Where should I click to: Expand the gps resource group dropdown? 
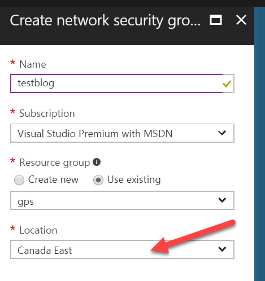coord(122,200)
